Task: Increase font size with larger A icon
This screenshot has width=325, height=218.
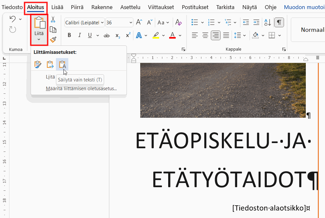Action: (139, 22)
